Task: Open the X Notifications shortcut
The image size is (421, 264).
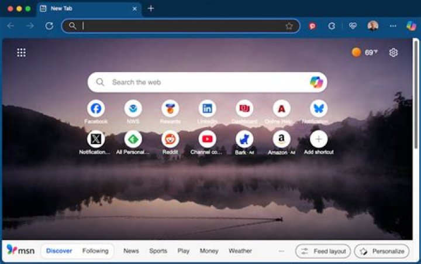Action: click(x=96, y=139)
